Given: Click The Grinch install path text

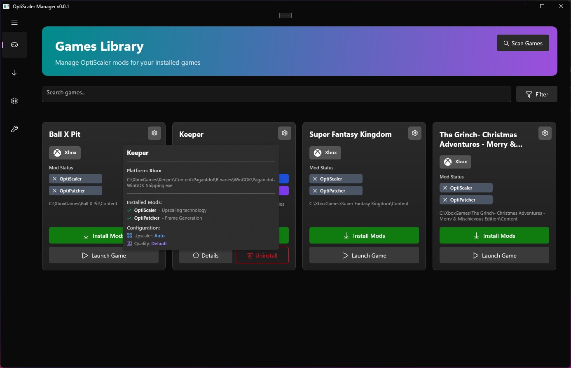Looking at the screenshot, I should tap(492, 216).
